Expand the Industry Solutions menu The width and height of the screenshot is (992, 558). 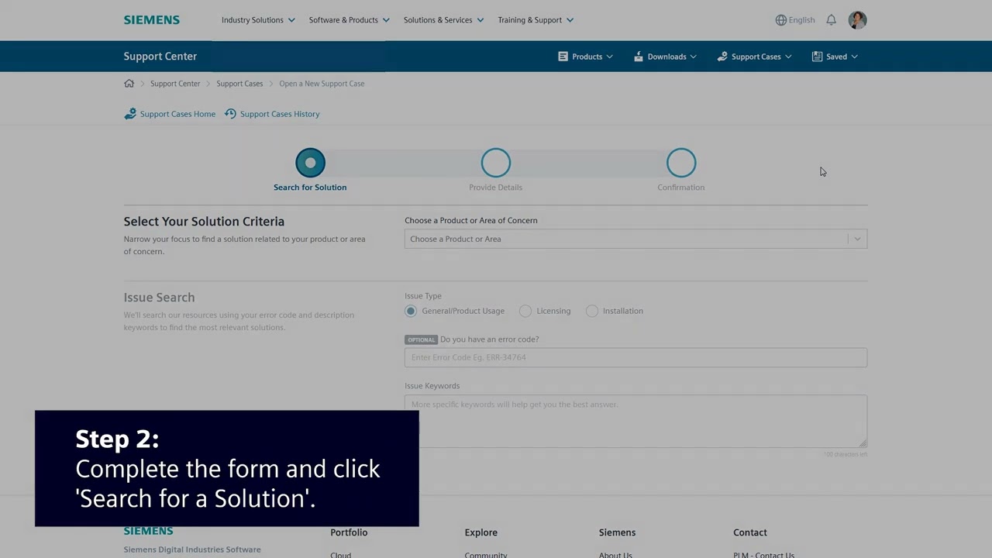(x=258, y=20)
